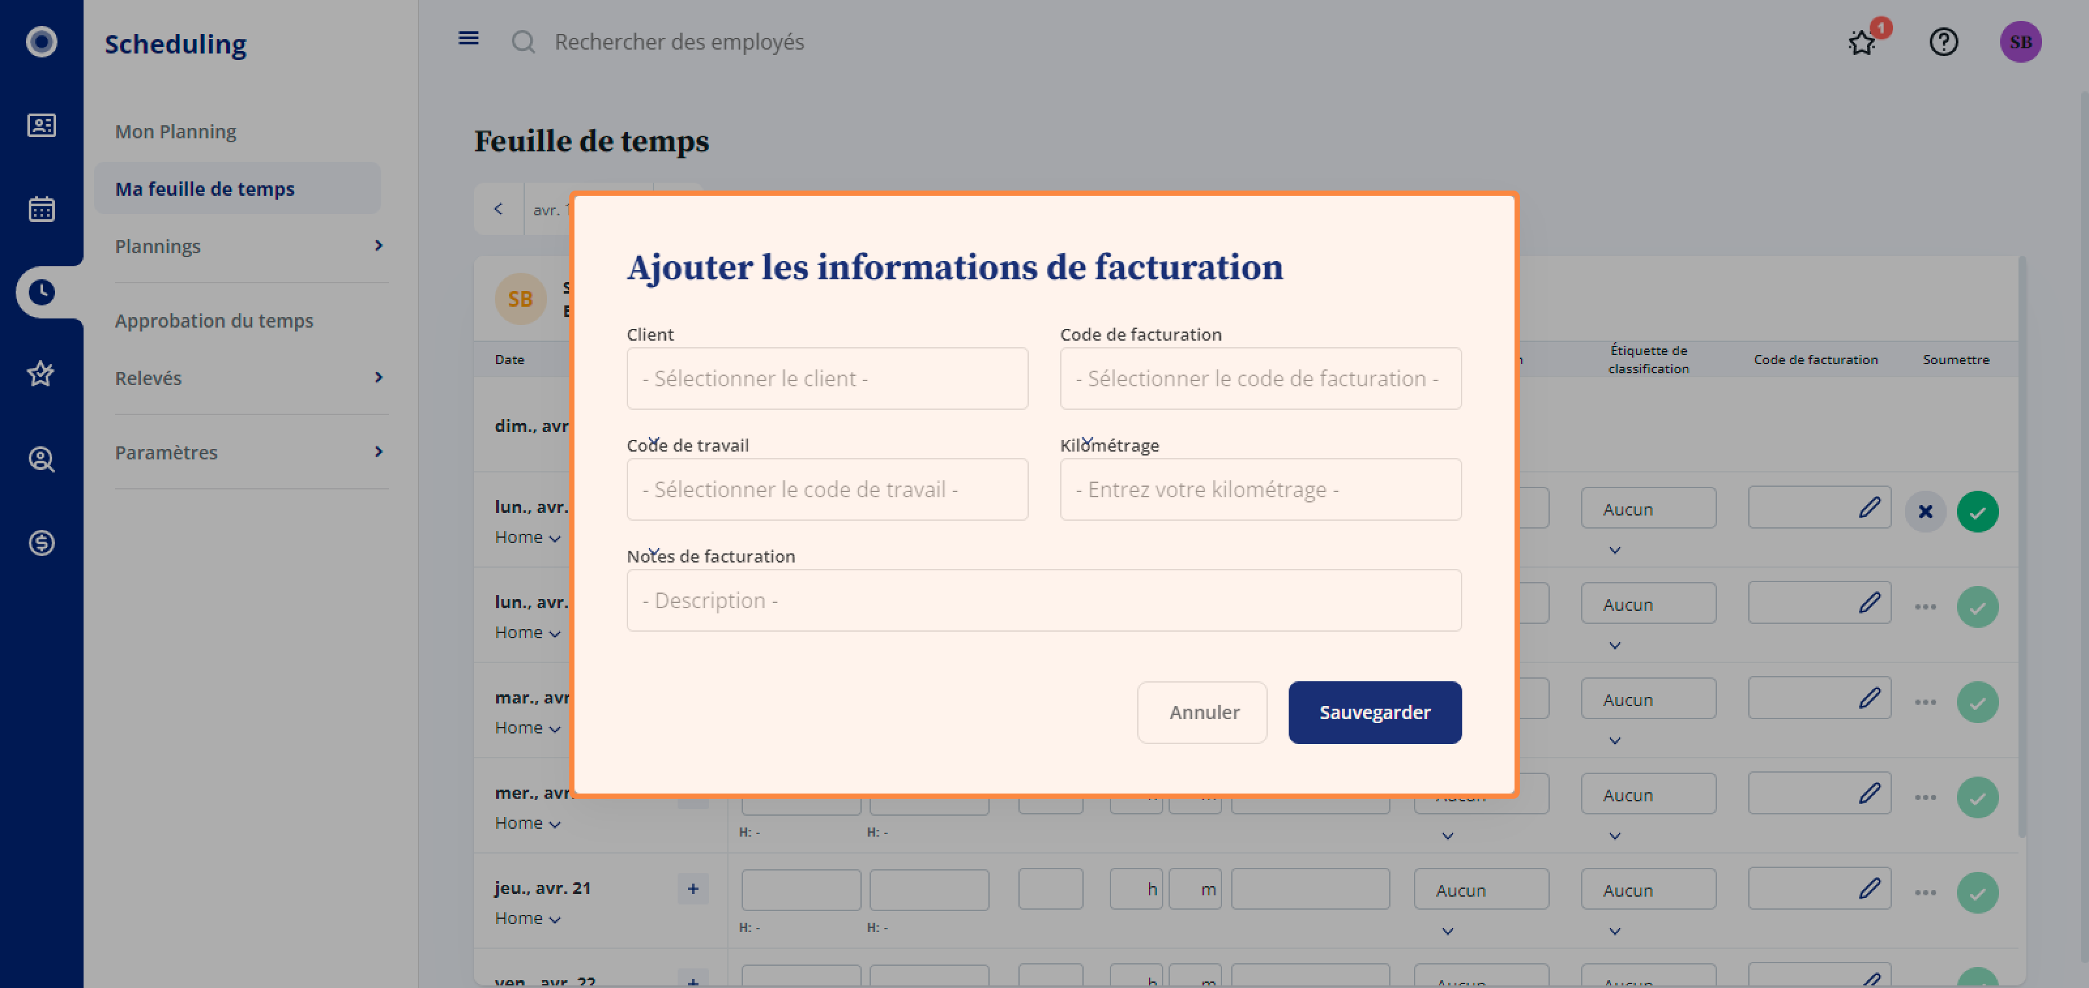This screenshot has height=988, width=2089.
Task: Expand the Paramètres menu chevron
Action: pyautogui.click(x=378, y=452)
